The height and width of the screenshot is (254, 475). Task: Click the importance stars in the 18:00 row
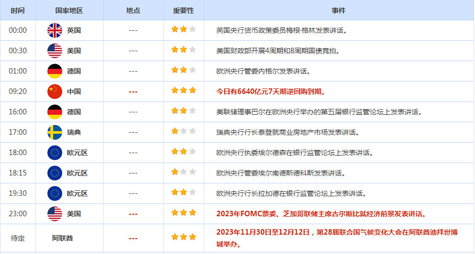184,152
